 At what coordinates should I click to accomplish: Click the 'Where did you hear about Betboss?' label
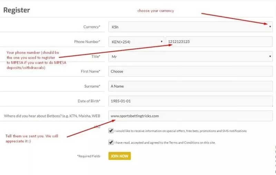[52, 116]
